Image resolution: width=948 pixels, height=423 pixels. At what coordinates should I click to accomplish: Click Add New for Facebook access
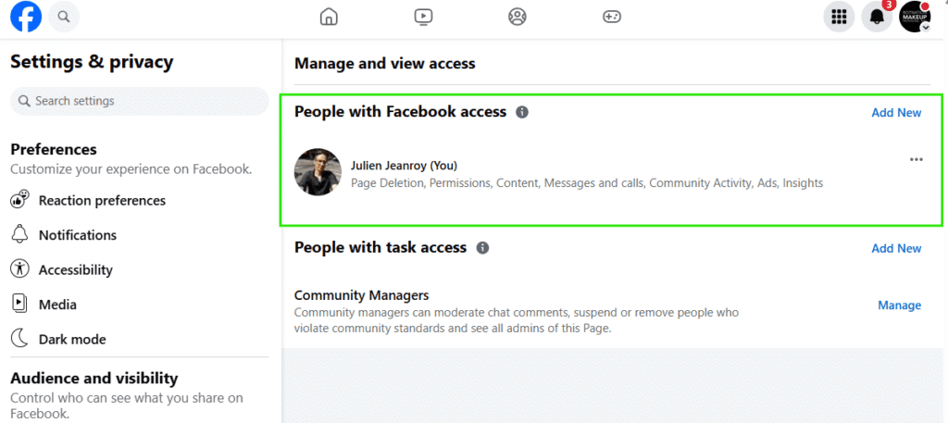pos(896,113)
